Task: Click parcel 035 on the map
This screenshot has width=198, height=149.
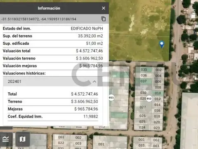Action: tap(144, 70)
